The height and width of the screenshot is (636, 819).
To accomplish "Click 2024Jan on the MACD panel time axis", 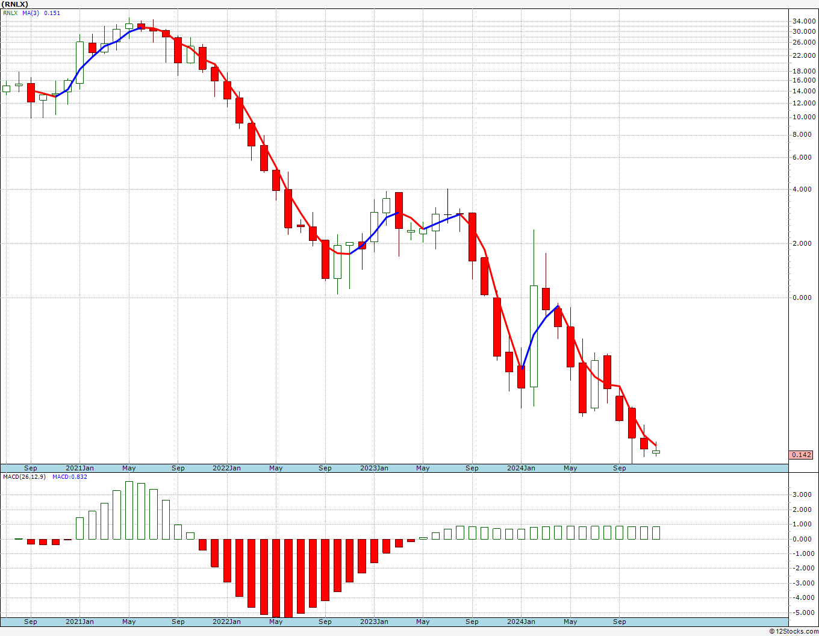I will point(521,622).
